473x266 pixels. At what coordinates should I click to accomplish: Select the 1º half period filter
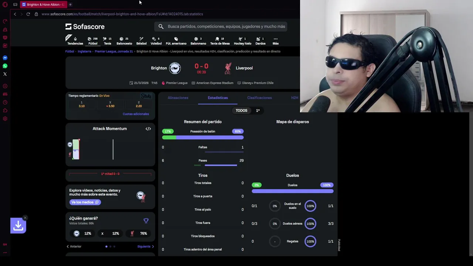[x=258, y=110]
